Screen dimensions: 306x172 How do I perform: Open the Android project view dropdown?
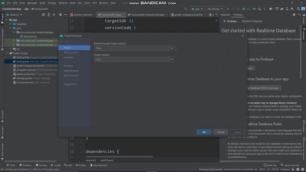pos(14,15)
